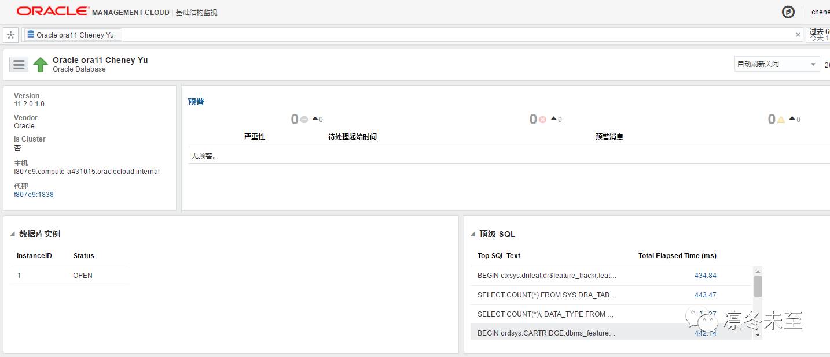Open the compass navigation icon
830x357 pixels.
[788, 12]
